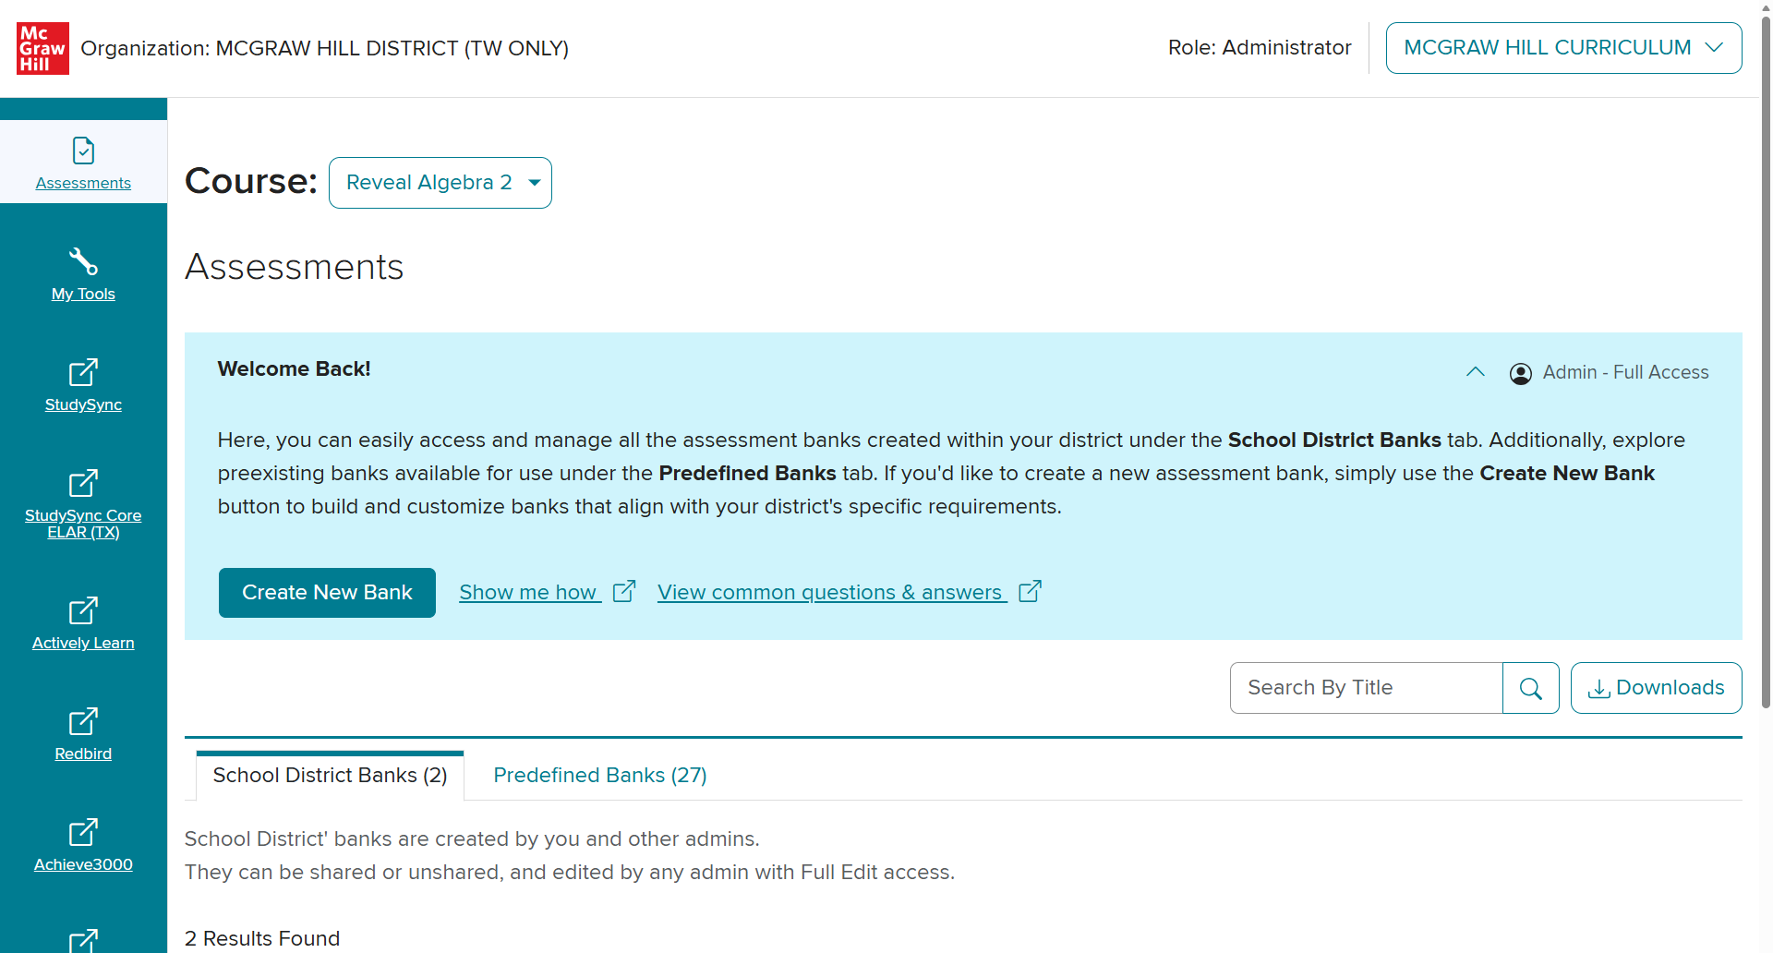Click the search magnifier icon button

(x=1531, y=688)
